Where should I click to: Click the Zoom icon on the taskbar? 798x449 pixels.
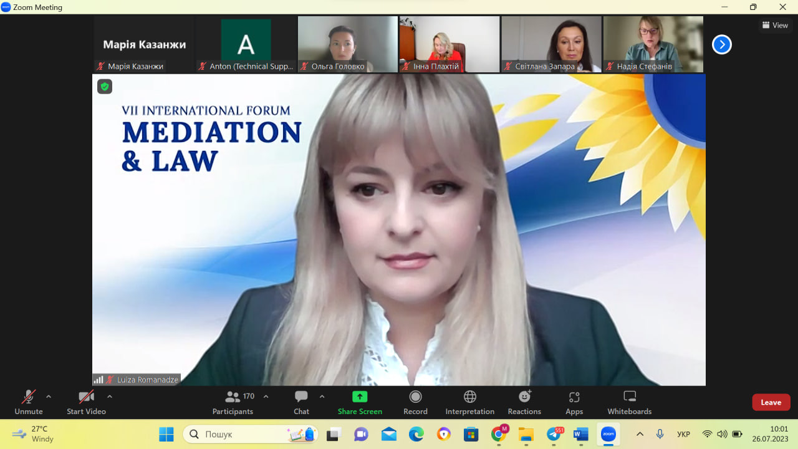[608, 434]
